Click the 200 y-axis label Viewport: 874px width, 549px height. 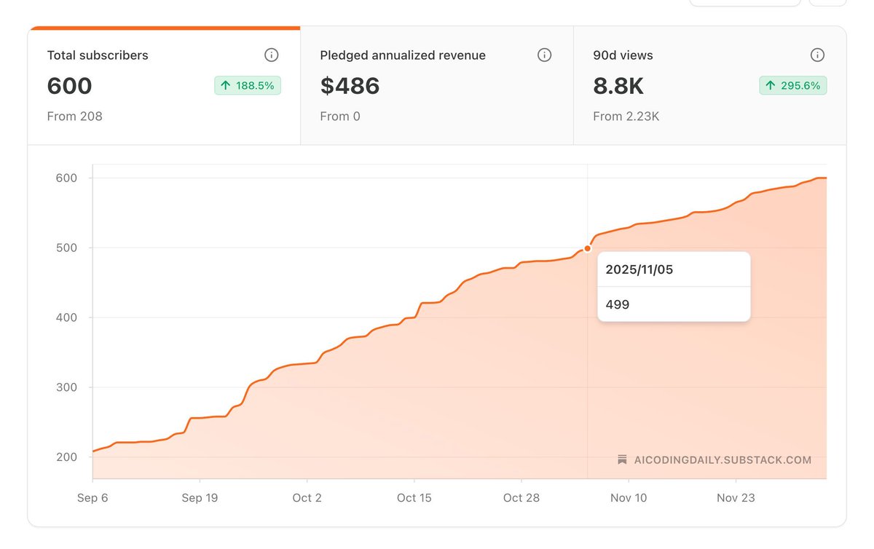[x=66, y=457]
